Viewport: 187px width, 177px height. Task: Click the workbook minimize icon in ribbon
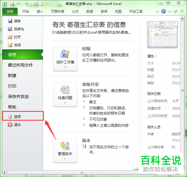(170, 12)
